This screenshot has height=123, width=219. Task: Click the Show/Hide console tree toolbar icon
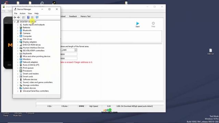pyautogui.click(x=23, y=17)
